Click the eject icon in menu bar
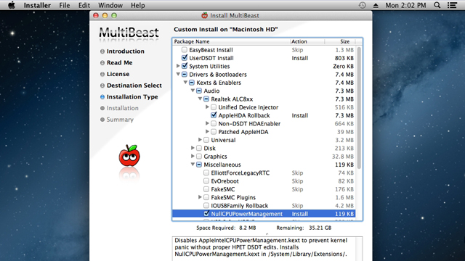Screen dimensions: 465x261 pos(376,5)
